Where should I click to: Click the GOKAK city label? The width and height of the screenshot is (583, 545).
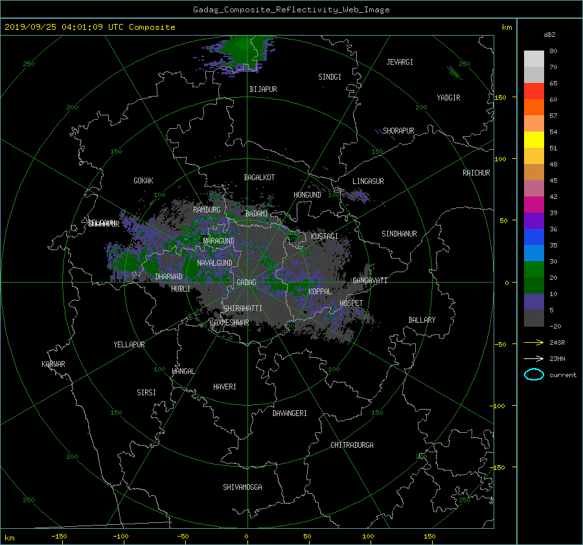pos(143,180)
